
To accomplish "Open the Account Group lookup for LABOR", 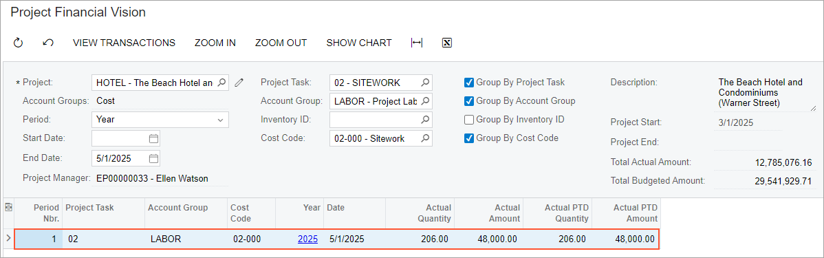I will click(426, 101).
